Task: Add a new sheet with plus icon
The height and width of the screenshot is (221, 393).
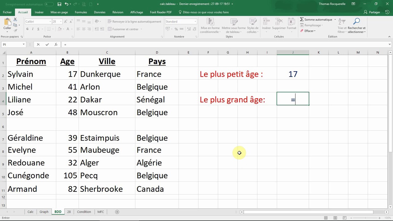Action: 117,212
